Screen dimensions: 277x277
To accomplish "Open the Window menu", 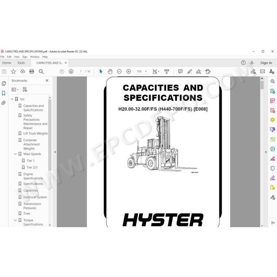I will (x=35, y=57).
